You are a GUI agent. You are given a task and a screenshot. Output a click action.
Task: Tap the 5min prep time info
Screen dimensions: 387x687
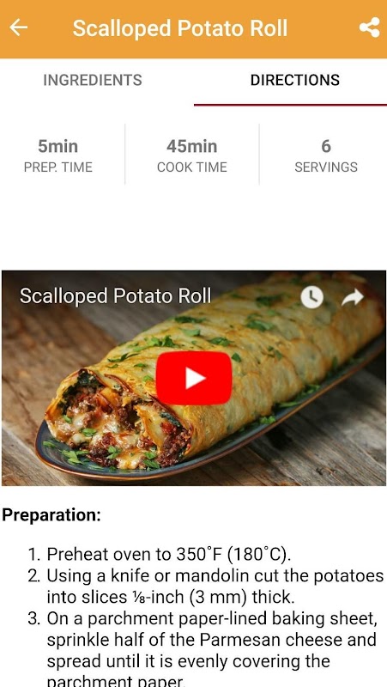tap(57, 155)
